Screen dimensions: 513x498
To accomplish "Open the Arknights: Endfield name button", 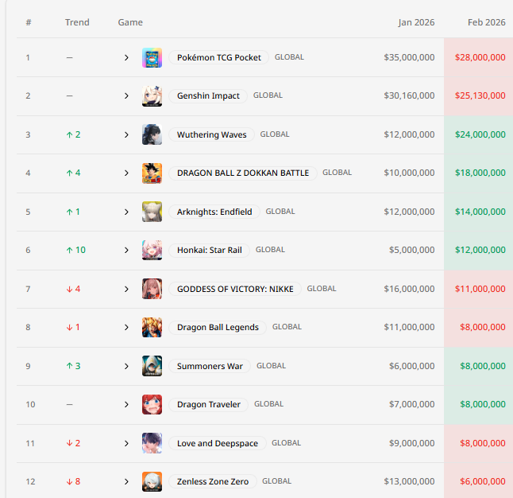I will click(x=214, y=212).
